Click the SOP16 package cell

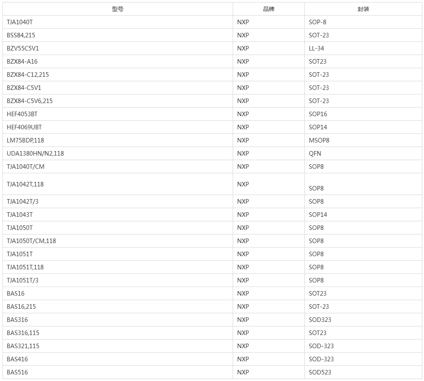[363, 114]
